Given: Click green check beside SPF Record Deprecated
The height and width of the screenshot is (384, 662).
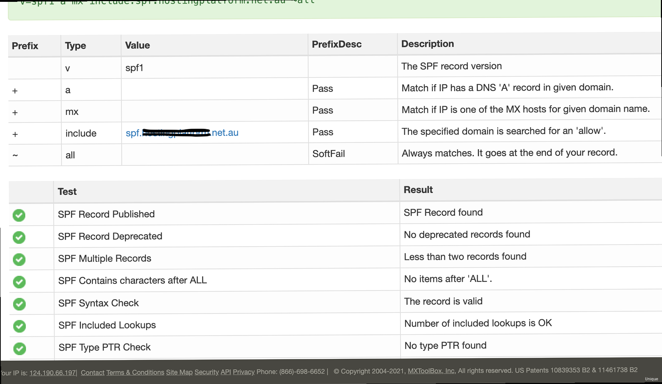Looking at the screenshot, I should click(x=19, y=237).
